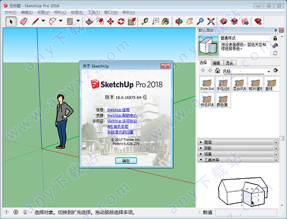Screen dimensions: 287x219
Task: Pin the 默认面板 tray
Action: tap(276, 30)
